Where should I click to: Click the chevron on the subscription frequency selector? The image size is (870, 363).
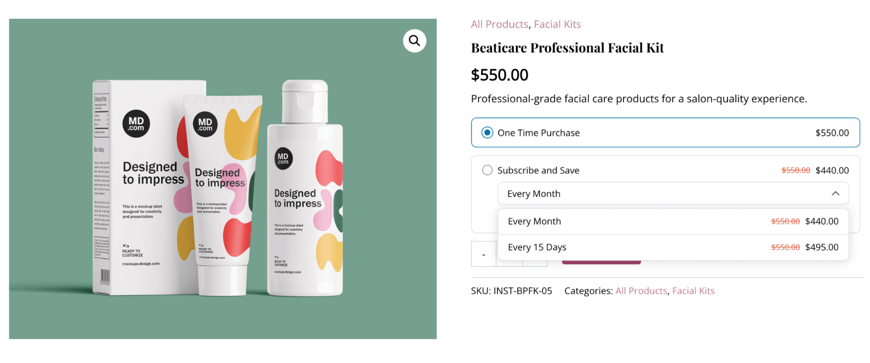tap(835, 193)
